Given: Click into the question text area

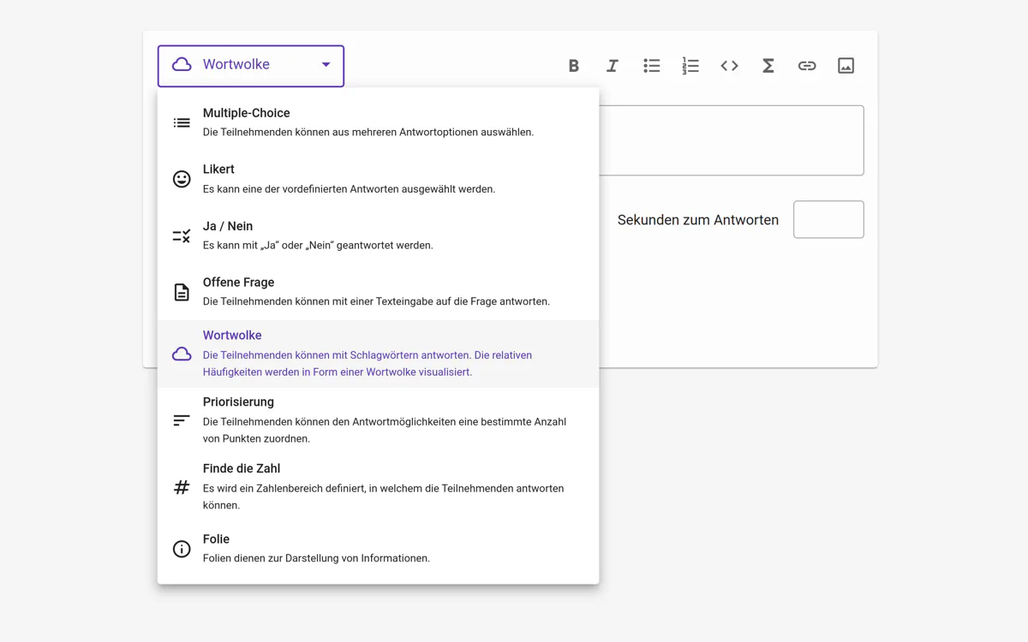Looking at the screenshot, I should click(731, 140).
